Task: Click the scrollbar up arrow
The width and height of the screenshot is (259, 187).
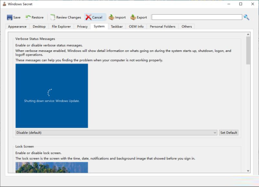Action: [x=248, y=34]
